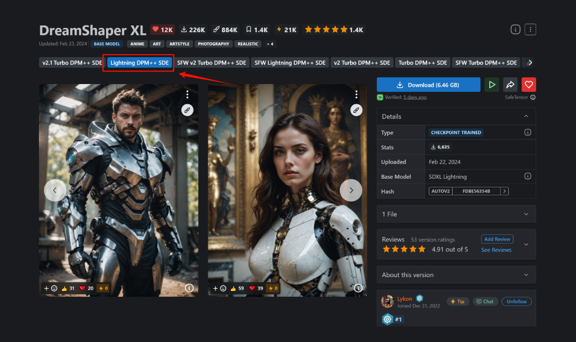Heart the woman image with 39 hearts
This screenshot has height=342, width=576.
click(x=255, y=288)
